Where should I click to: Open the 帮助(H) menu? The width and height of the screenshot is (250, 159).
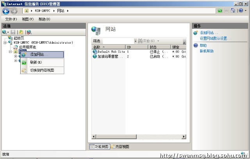click(44, 19)
